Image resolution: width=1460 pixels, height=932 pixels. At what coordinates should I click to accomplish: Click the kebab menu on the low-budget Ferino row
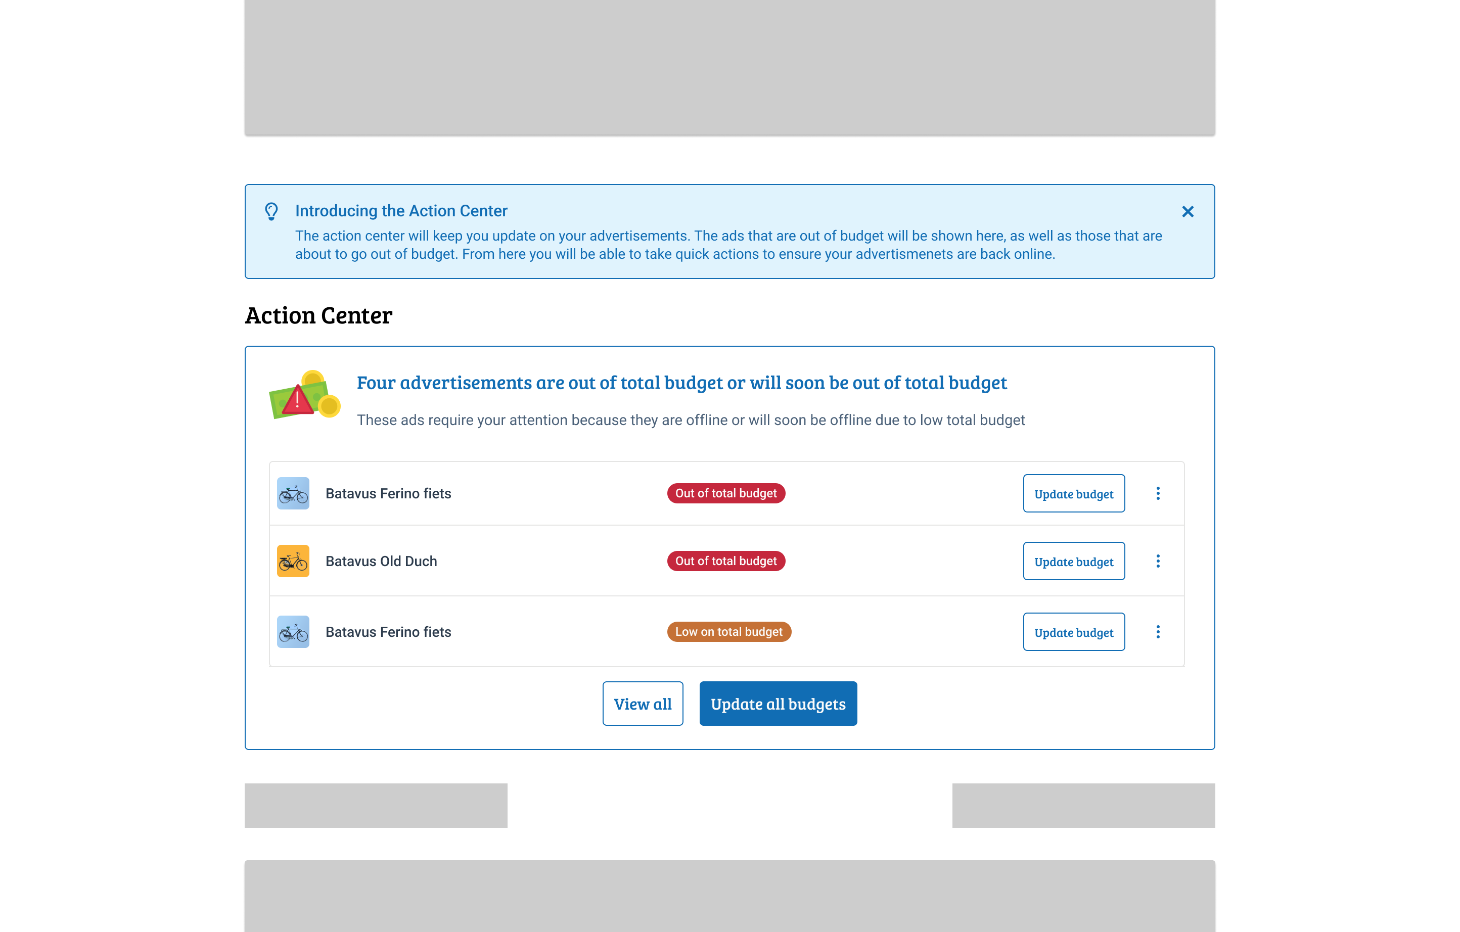click(x=1158, y=631)
